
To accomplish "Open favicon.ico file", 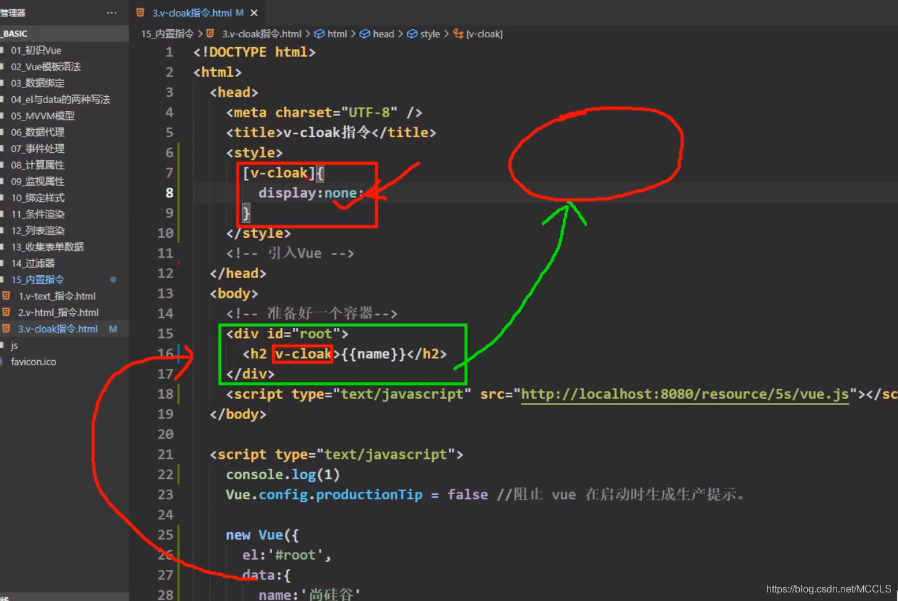I will [34, 361].
